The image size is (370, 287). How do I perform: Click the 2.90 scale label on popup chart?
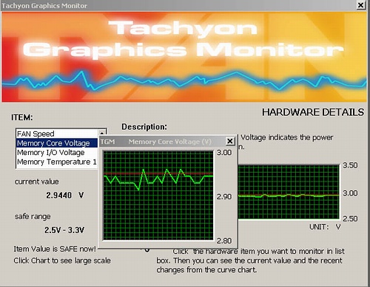tap(224, 197)
